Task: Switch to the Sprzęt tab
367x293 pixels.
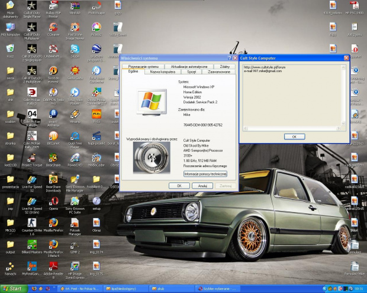Action: pyautogui.click(x=191, y=72)
